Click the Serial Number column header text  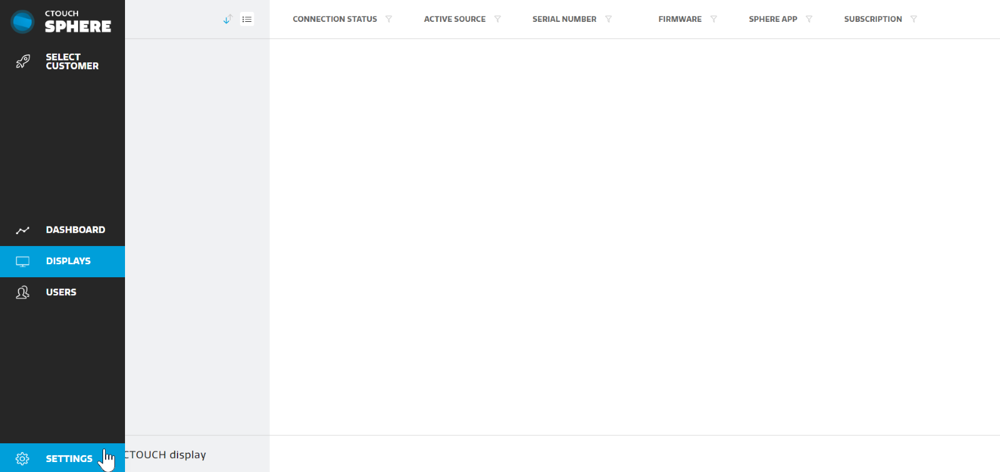[x=564, y=19]
